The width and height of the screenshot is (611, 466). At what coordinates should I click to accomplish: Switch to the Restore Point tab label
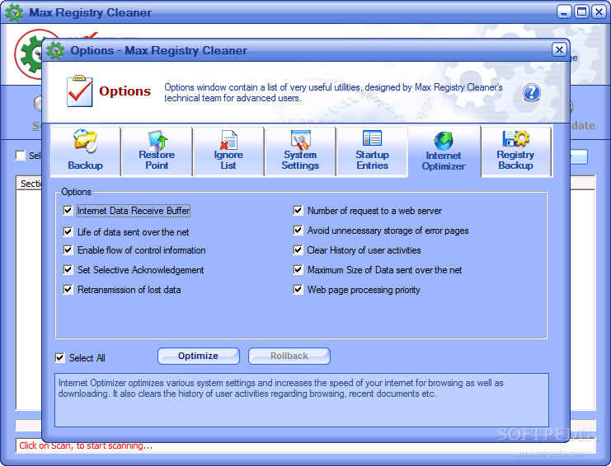tap(157, 160)
